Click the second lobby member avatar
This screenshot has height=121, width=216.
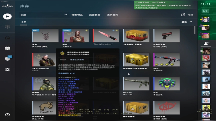(205, 28)
